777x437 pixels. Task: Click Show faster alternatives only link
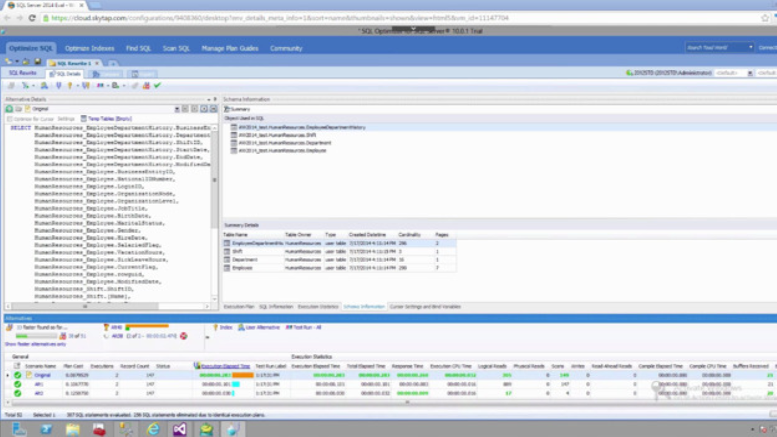click(35, 345)
